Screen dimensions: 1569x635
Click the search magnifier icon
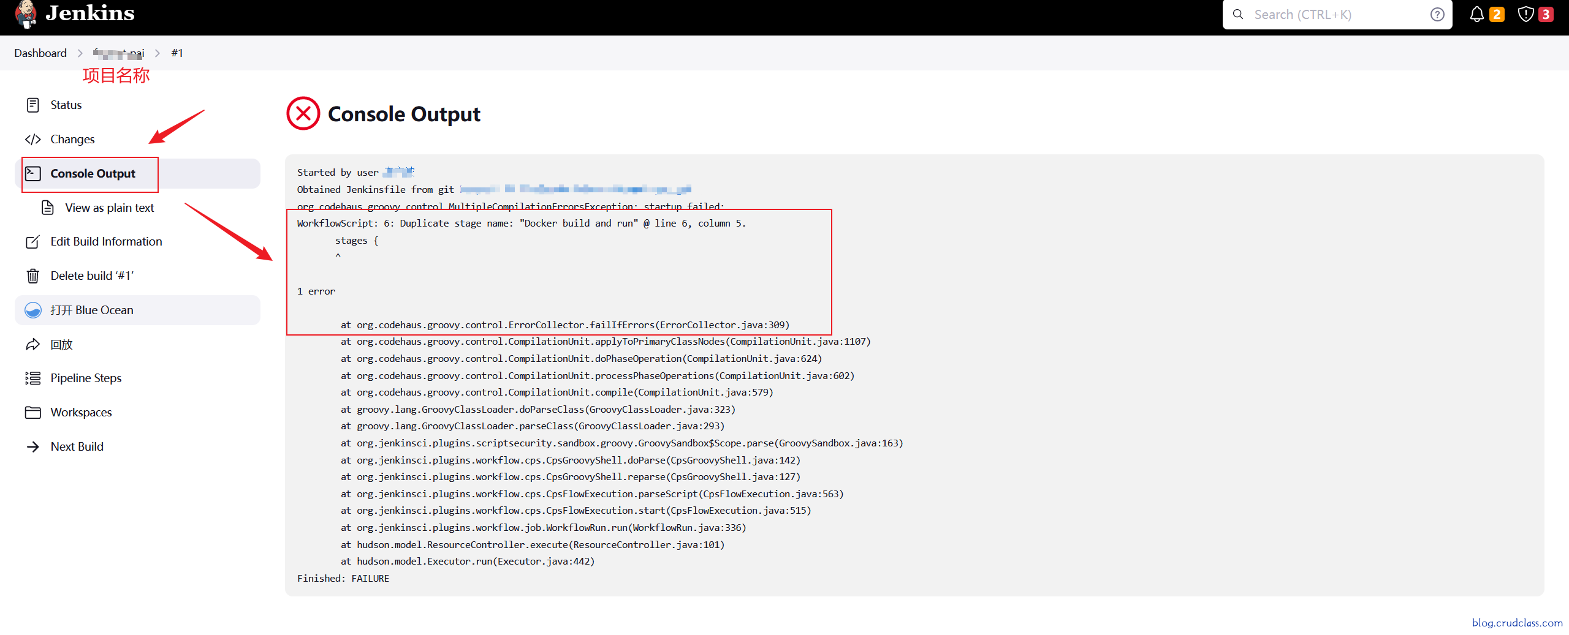click(x=1238, y=14)
